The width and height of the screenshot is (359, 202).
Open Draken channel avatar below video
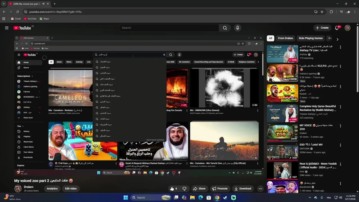pos(18,189)
